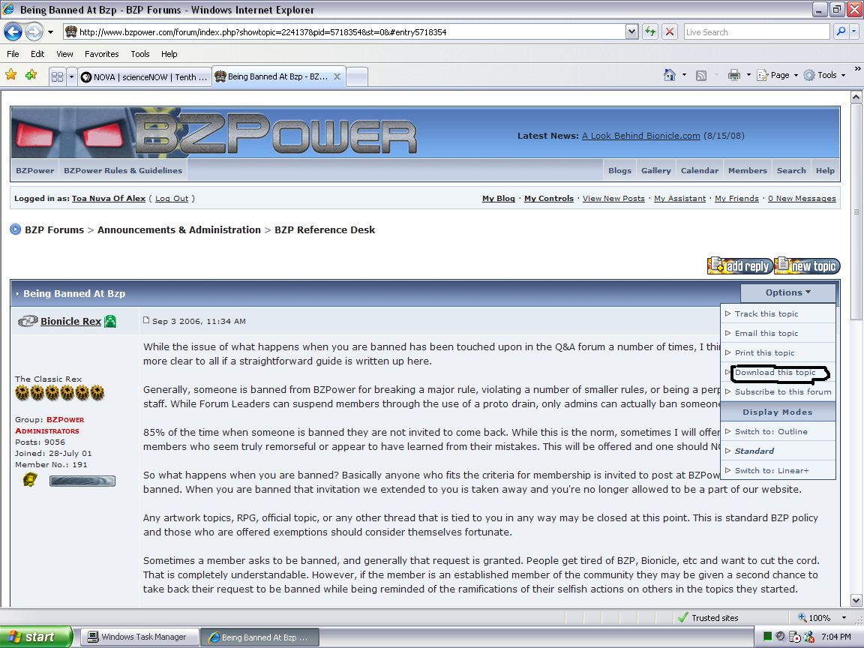Open a new blank tab
The height and width of the screenshot is (648, 864).
pos(357,77)
